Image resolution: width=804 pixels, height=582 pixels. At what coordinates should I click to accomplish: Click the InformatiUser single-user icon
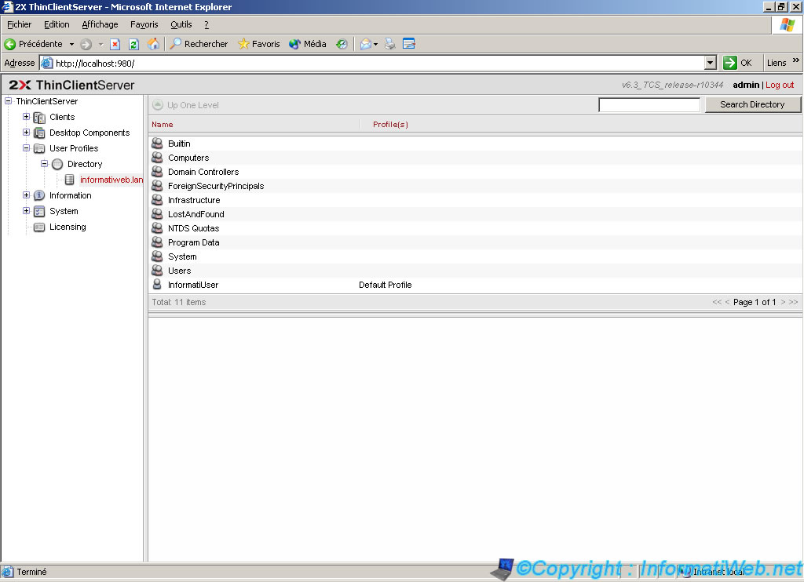[x=156, y=284]
